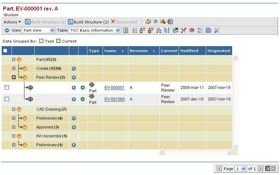Open the TVC Basic Information table dropdown
Screen dimensions: 280x175
(x=95, y=30)
